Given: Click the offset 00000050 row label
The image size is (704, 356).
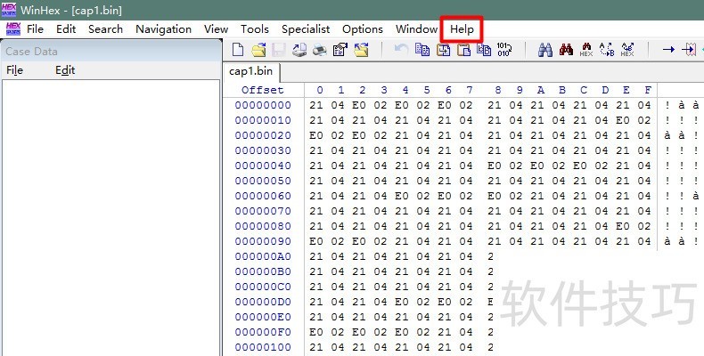Looking at the screenshot, I should (x=263, y=181).
